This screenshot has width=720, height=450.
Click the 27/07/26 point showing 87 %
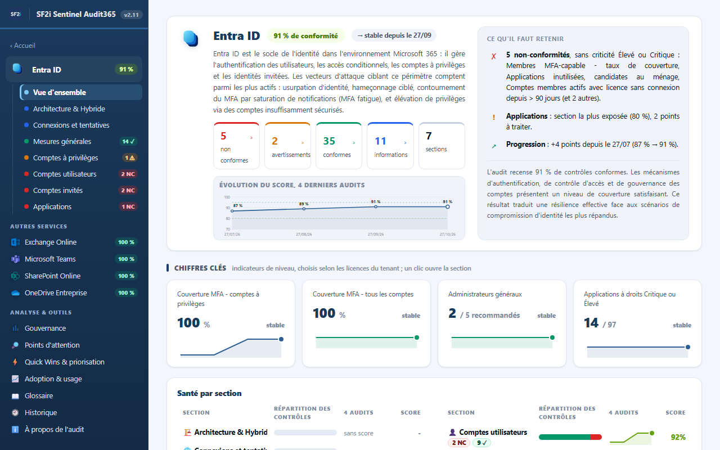(x=232, y=211)
